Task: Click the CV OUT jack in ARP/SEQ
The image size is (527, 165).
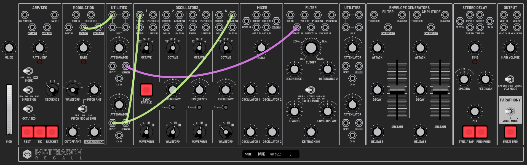Action: (x=55, y=15)
